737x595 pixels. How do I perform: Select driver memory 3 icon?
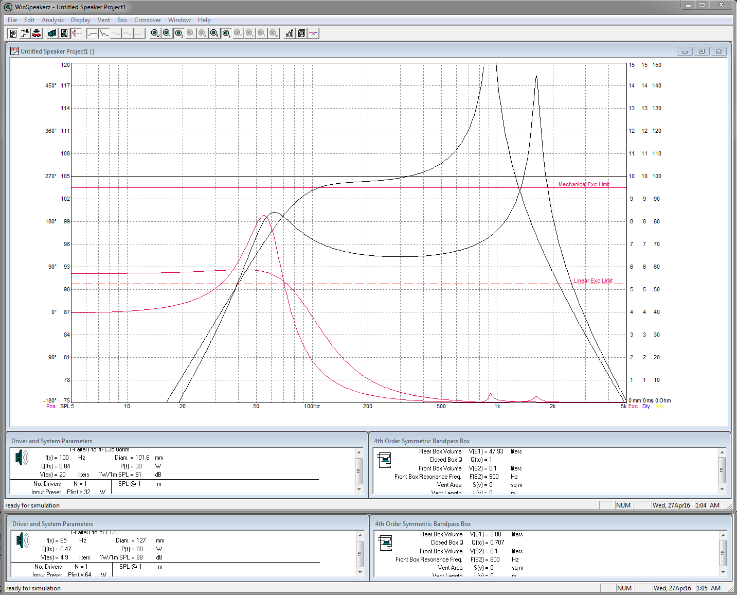[x=190, y=33]
